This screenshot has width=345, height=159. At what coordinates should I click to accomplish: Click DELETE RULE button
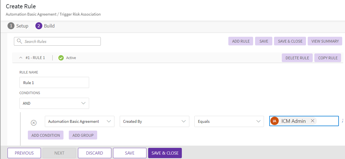coord(297,58)
